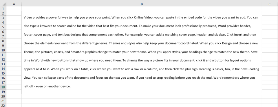278x107 pixels.
Task: Select column A header
Action: [x=14, y=4]
